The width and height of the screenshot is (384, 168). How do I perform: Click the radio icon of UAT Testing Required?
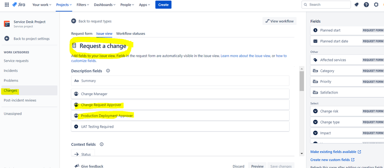click(76, 127)
